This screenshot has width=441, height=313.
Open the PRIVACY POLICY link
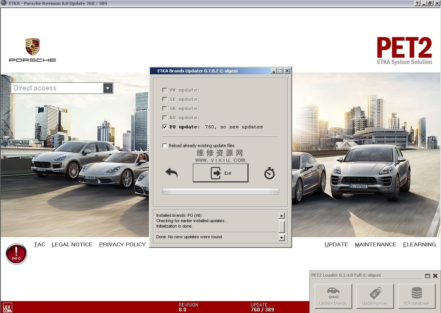tap(122, 244)
